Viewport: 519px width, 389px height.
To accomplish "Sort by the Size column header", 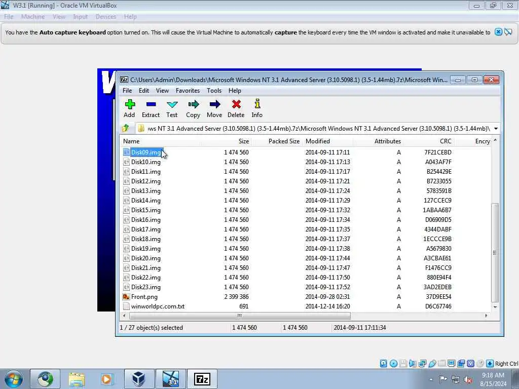I will tap(227, 141).
